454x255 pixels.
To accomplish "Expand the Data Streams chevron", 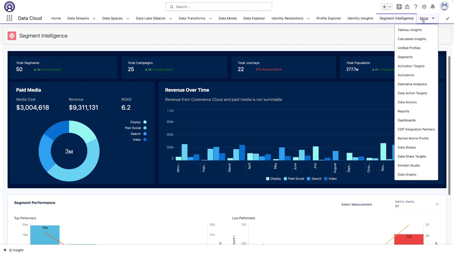I will 94,18.
